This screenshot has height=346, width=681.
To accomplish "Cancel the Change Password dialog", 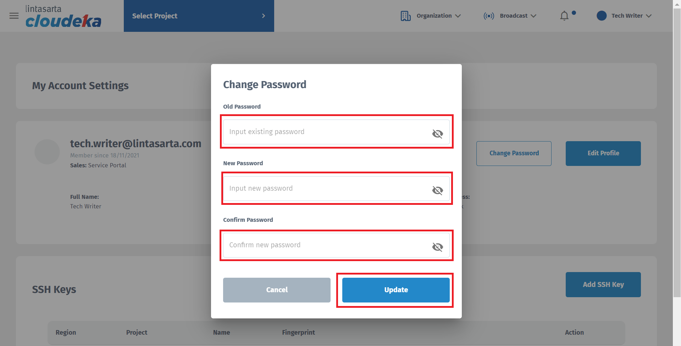I will pos(277,290).
